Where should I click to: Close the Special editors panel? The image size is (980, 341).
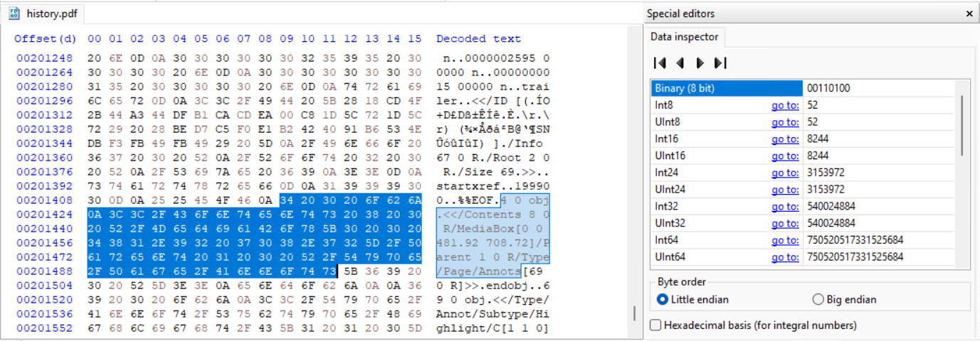(x=969, y=13)
